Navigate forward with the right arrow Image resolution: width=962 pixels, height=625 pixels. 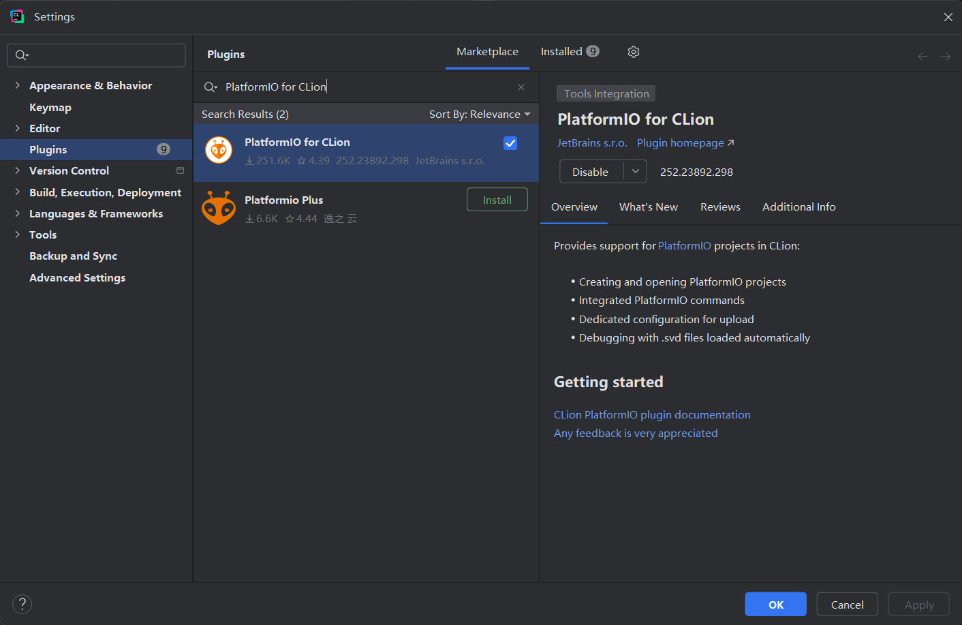[946, 57]
